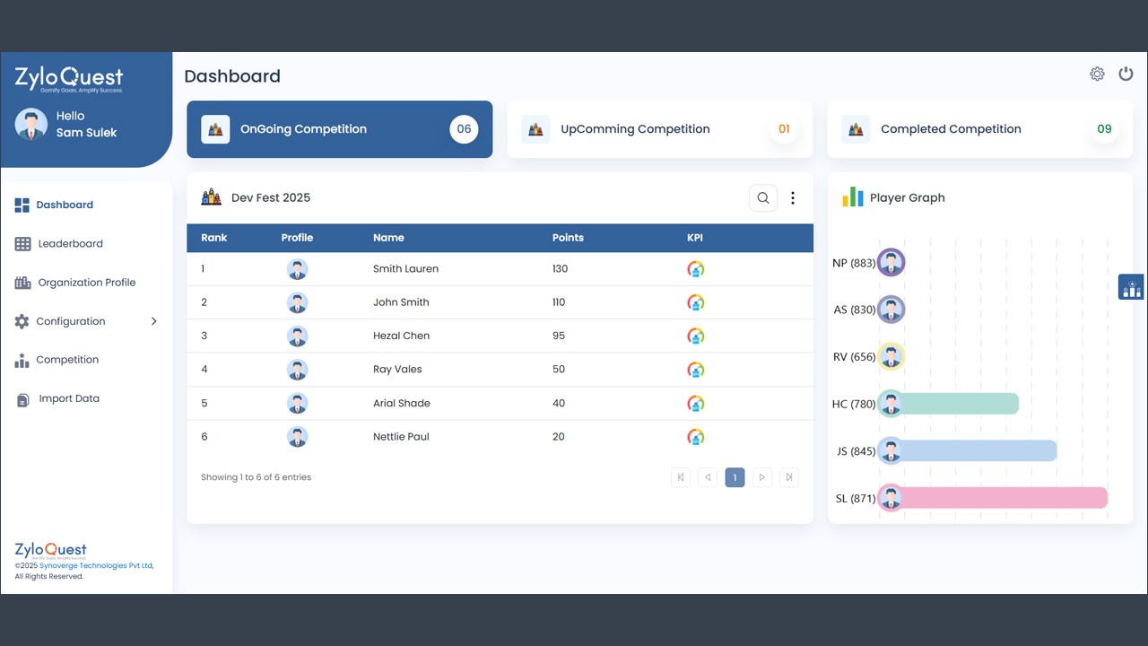
Task: Click Sam Sulek's profile avatar
Action: point(31,125)
